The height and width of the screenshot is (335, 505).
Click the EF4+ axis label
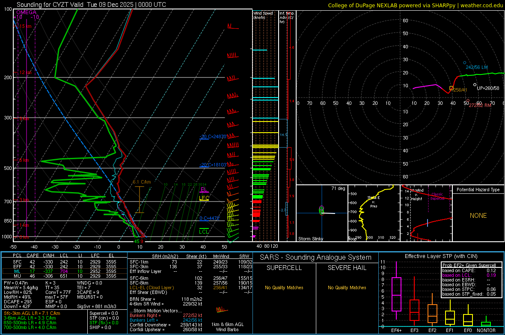coord(396,330)
